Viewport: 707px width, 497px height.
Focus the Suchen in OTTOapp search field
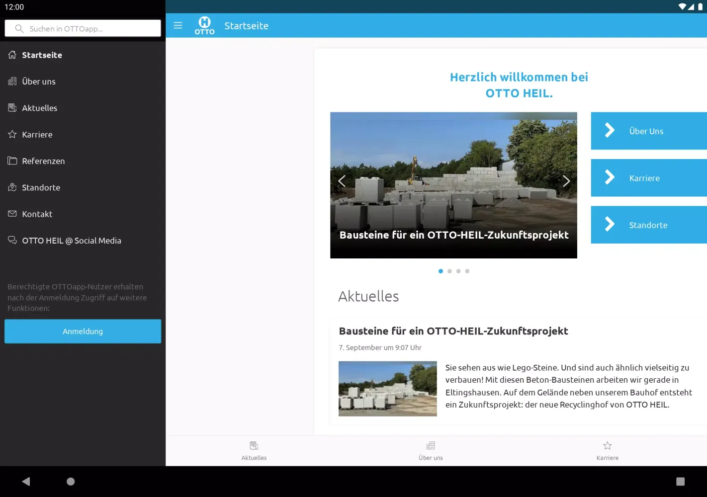(83, 28)
